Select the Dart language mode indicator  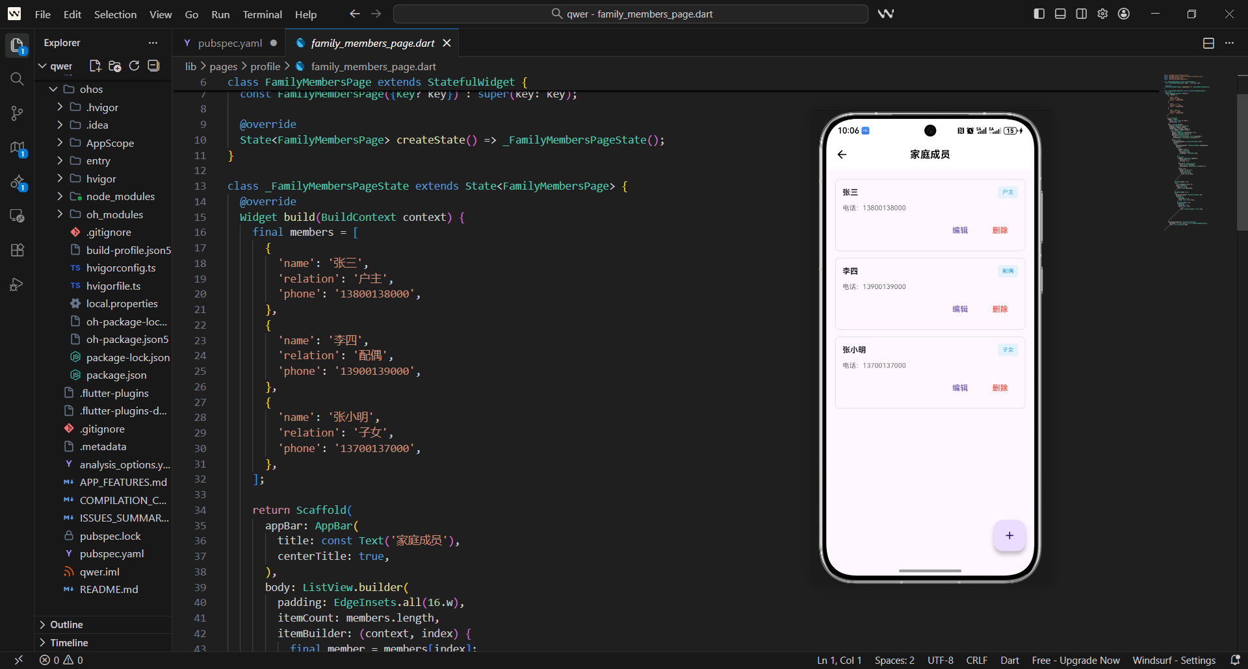tap(1009, 660)
